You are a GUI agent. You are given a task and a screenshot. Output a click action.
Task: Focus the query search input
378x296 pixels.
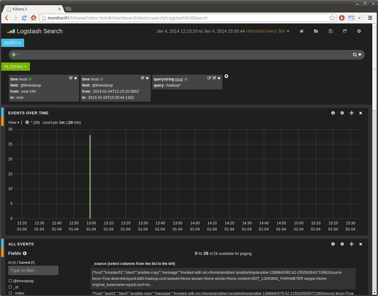[x=184, y=55]
